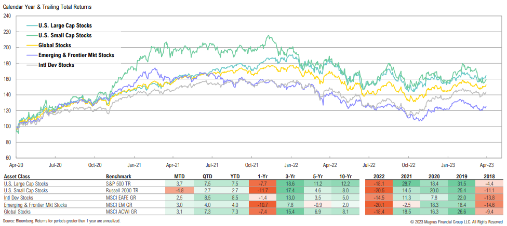Click the 240 y-axis value label

click(7, 16)
